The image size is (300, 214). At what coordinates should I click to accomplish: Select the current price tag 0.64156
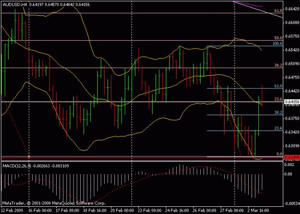[x=292, y=102]
